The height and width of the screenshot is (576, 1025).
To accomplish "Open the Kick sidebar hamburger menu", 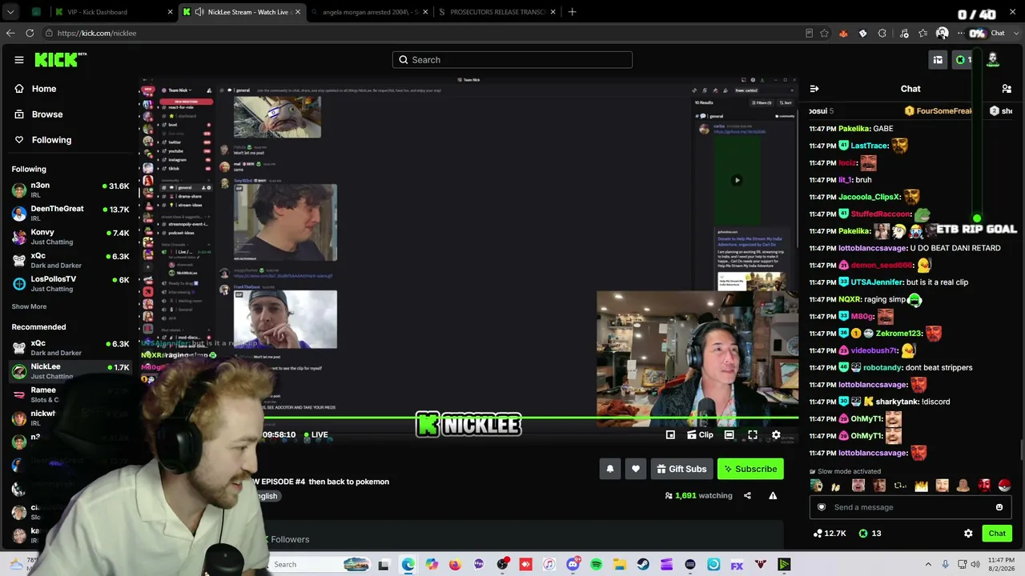I will pos(19,60).
